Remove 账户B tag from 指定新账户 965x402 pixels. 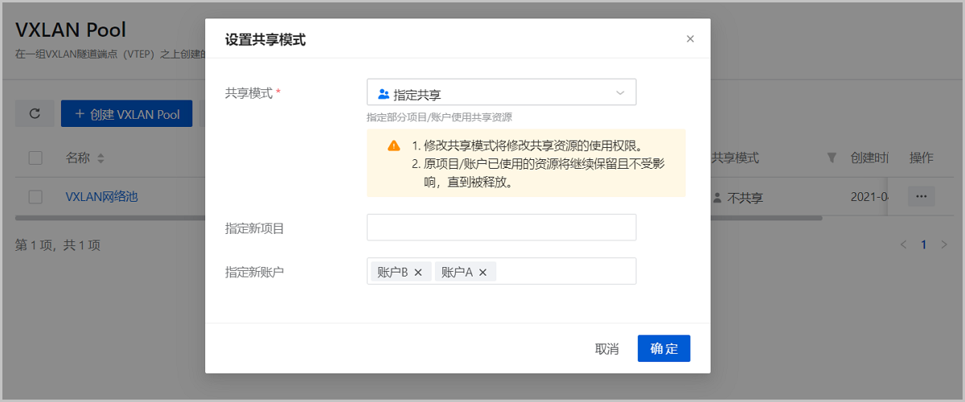[x=418, y=272]
